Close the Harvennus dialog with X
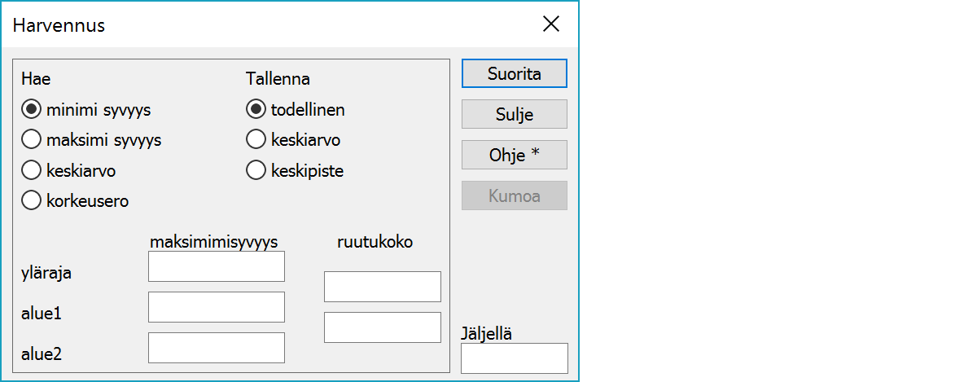The image size is (977, 382). pos(551,24)
